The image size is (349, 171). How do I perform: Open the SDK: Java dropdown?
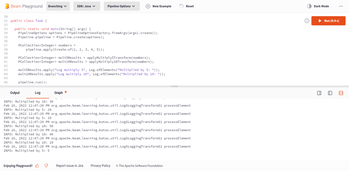pos(86,6)
